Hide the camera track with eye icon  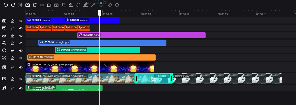coord(21,21)
